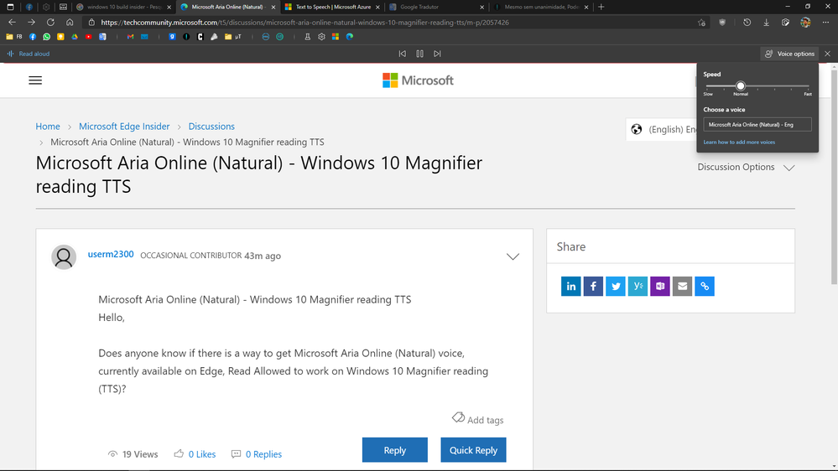Open Microsoft Edge Insider breadcrumb link
The height and width of the screenshot is (471, 838).
(x=124, y=127)
